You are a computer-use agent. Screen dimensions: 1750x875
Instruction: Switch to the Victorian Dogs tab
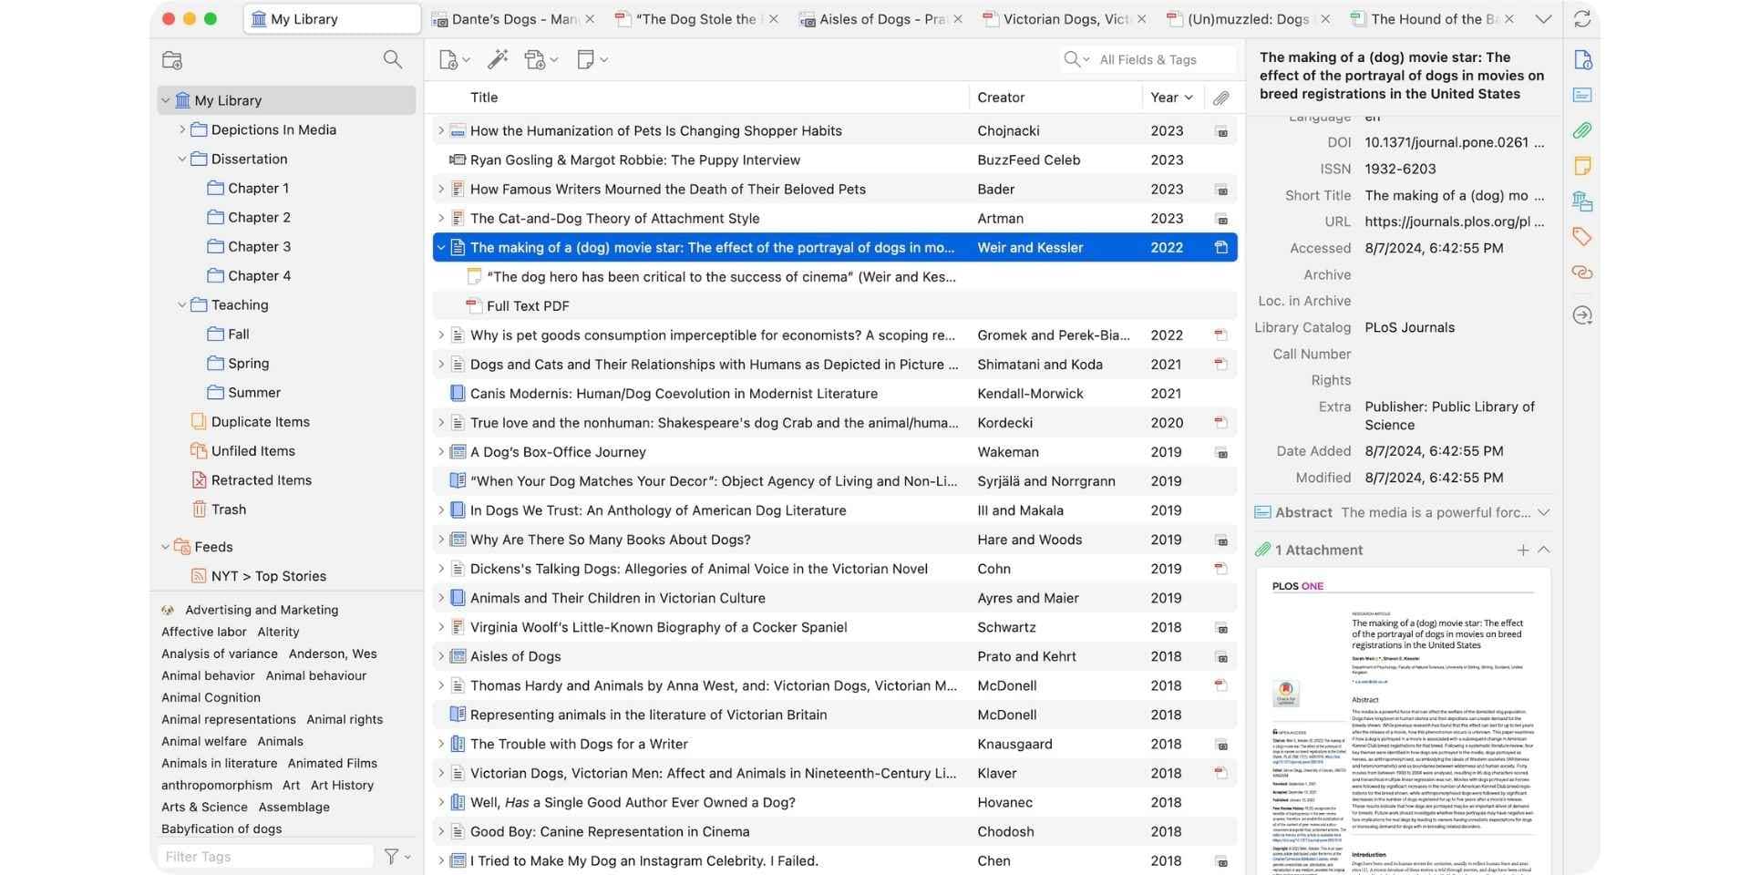(1062, 18)
